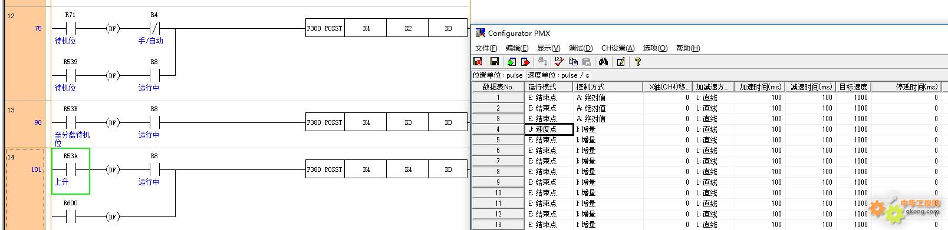This screenshot has height=230, width=948.
Task: Click the 123 checkmark data check icon
Action: pyautogui.click(x=559, y=61)
